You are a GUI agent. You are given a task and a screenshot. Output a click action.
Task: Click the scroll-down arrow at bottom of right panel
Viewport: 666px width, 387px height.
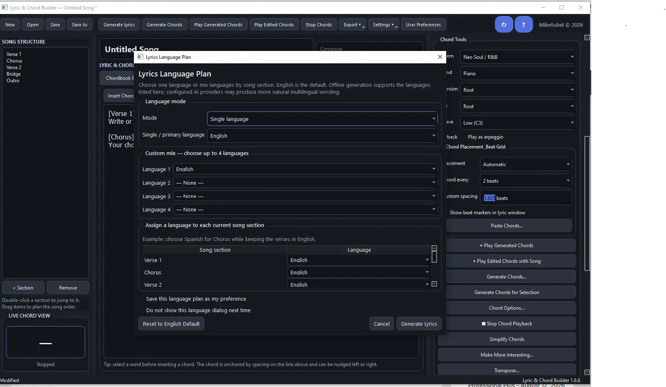tap(587, 372)
